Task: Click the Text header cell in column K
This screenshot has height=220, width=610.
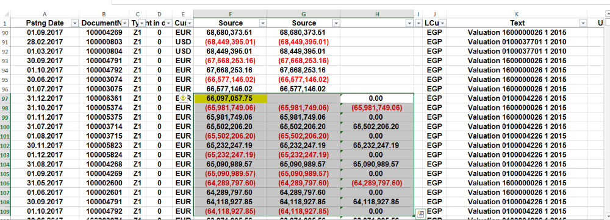Action: point(517,23)
